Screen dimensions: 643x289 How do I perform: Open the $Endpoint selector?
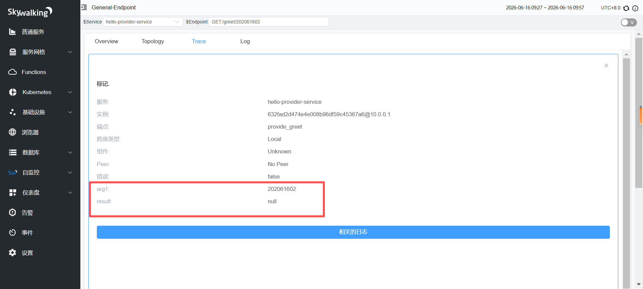click(269, 22)
